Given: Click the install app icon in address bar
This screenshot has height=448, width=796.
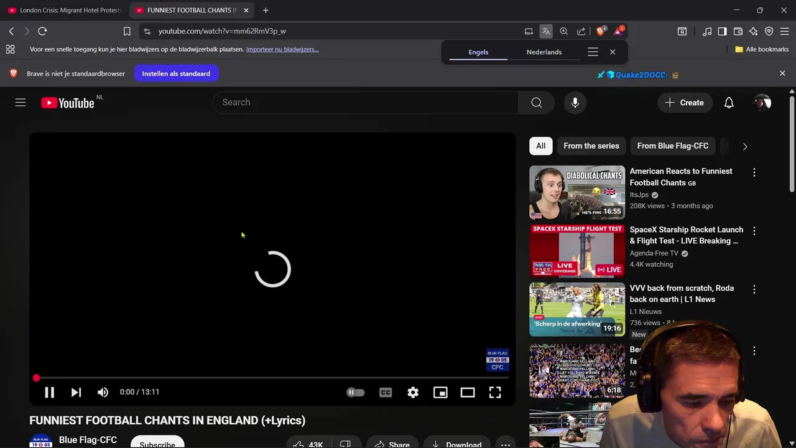Looking at the screenshot, I should (529, 31).
